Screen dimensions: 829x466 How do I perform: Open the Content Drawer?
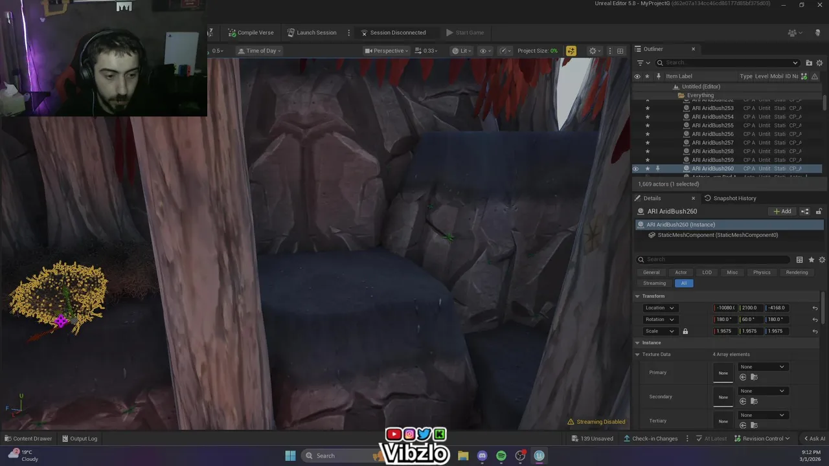pos(28,439)
